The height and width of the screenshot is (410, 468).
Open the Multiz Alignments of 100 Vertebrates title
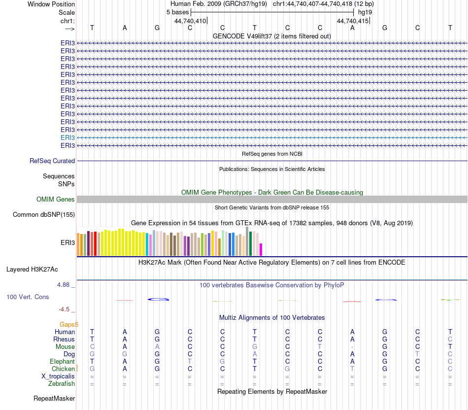click(x=272, y=318)
